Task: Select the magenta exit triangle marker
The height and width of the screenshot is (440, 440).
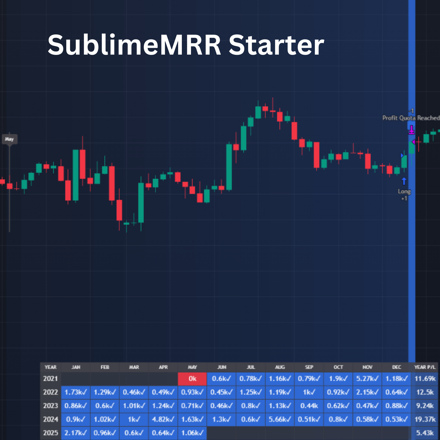Action: (414, 142)
